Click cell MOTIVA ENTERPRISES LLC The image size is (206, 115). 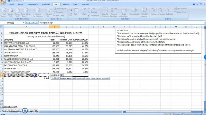[x=26, y=43]
